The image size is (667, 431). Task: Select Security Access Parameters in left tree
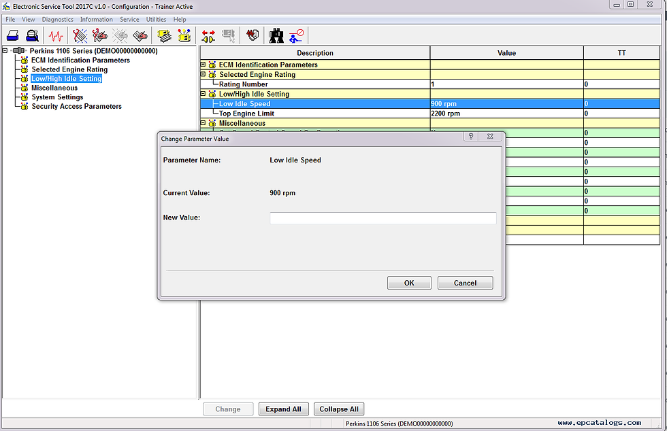(x=76, y=107)
